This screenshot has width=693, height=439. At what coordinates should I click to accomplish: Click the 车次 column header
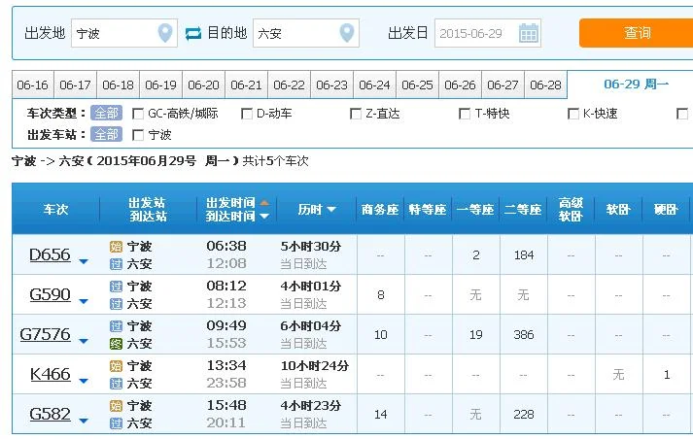click(55, 210)
